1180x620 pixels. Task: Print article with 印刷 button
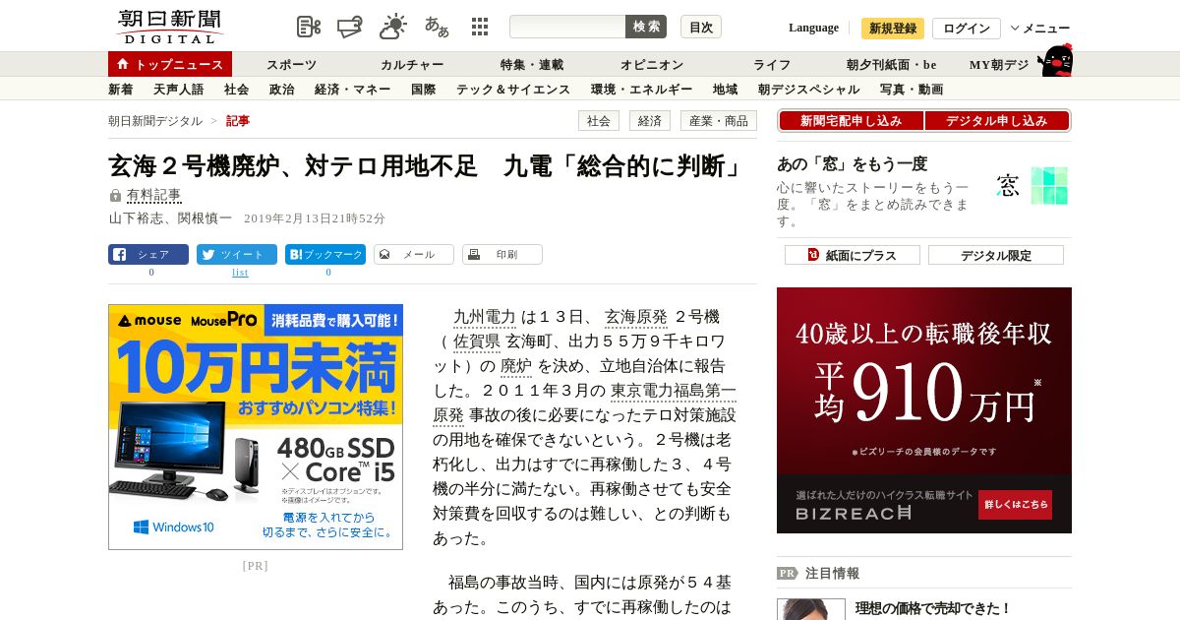point(502,254)
